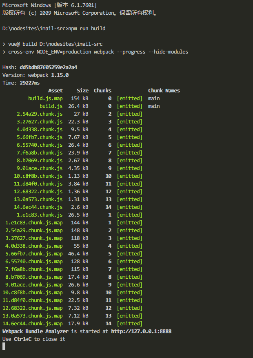Click the 9.8 kB size value

pos(80,293)
